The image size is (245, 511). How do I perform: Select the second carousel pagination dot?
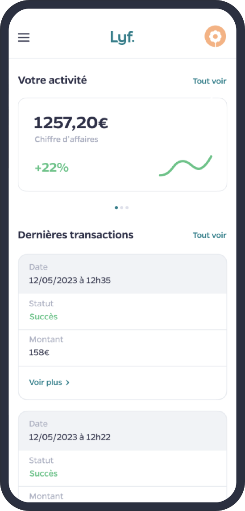tap(122, 207)
